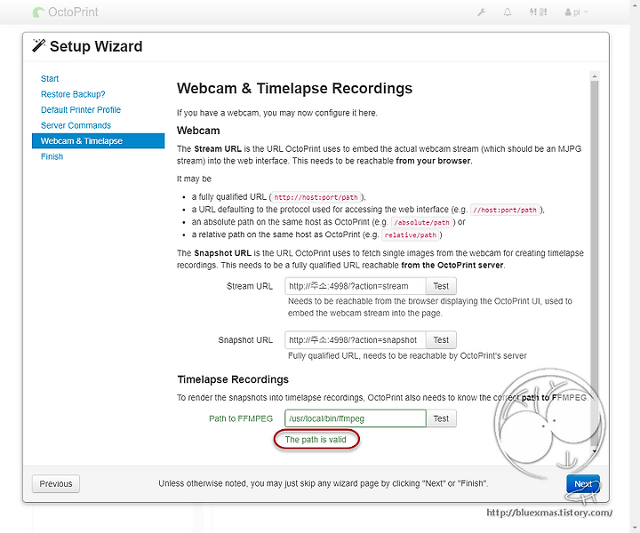The width and height of the screenshot is (640, 533).
Task: Open the Restore Backup? step
Action: 73,94
